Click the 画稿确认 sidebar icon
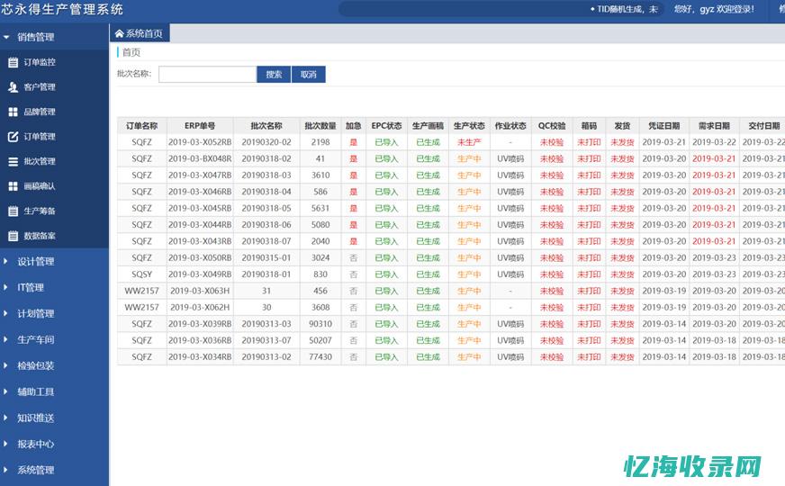The width and height of the screenshot is (785, 486). click(13, 186)
